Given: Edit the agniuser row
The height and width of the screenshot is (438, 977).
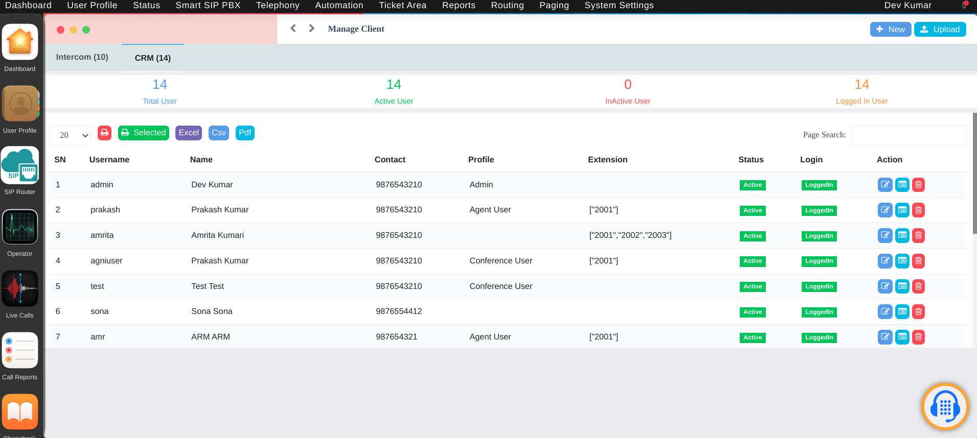Looking at the screenshot, I should click(x=885, y=261).
